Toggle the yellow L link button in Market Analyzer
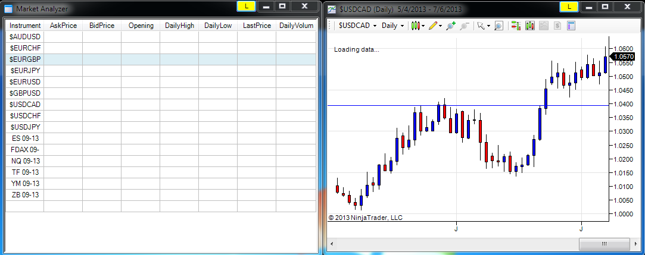The height and width of the screenshot is (255, 645). pos(247,6)
